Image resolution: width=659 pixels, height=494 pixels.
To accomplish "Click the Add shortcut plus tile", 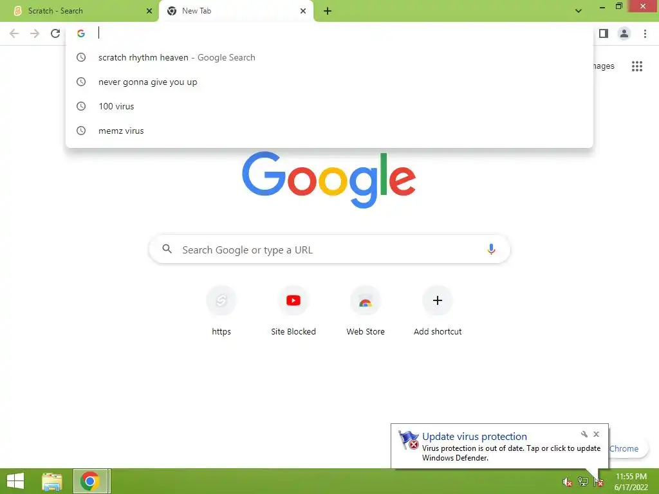I will coord(438,311).
